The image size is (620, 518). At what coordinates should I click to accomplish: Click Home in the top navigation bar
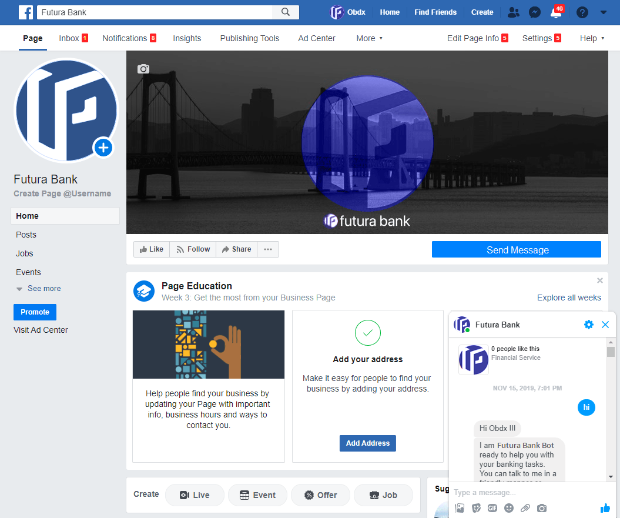click(x=390, y=12)
